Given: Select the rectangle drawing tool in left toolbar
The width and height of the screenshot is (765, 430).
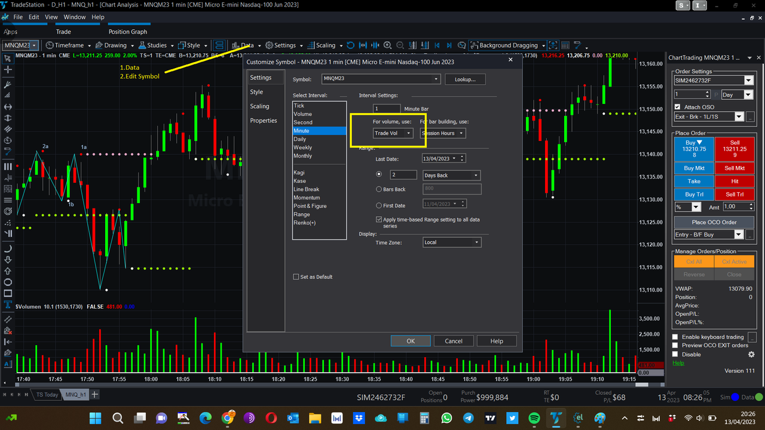Looking at the screenshot, I should pyautogui.click(x=8, y=293).
